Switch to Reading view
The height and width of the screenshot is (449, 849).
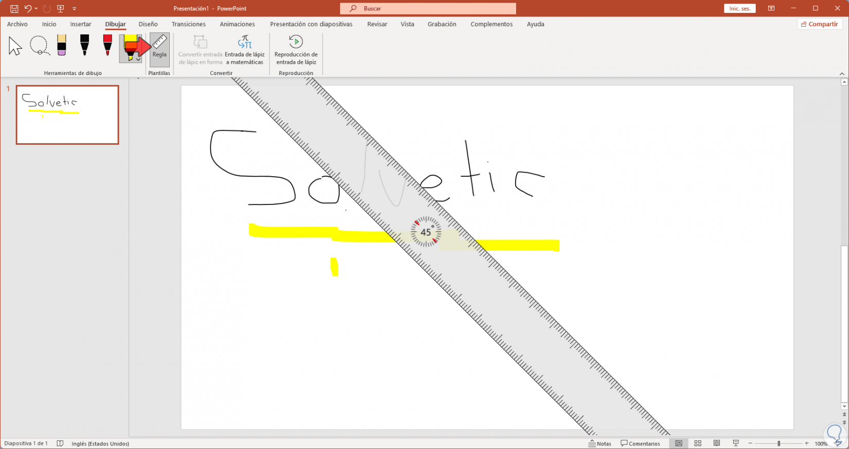pyautogui.click(x=717, y=443)
